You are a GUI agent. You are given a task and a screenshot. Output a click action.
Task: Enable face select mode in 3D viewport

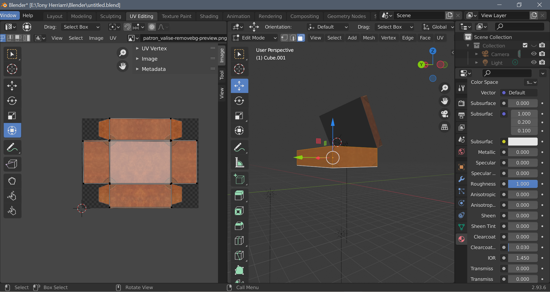pyautogui.click(x=301, y=38)
